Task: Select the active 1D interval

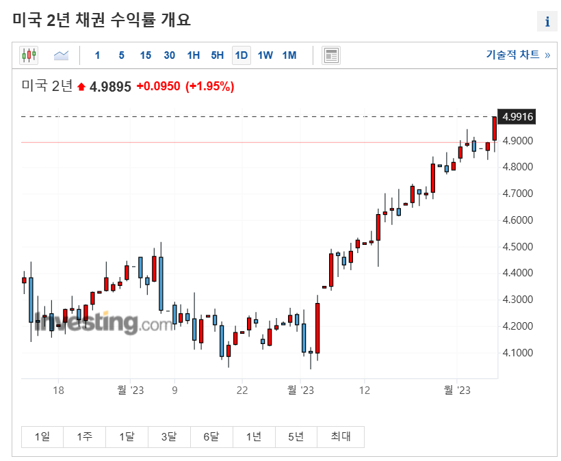Action: tap(241, 55)
